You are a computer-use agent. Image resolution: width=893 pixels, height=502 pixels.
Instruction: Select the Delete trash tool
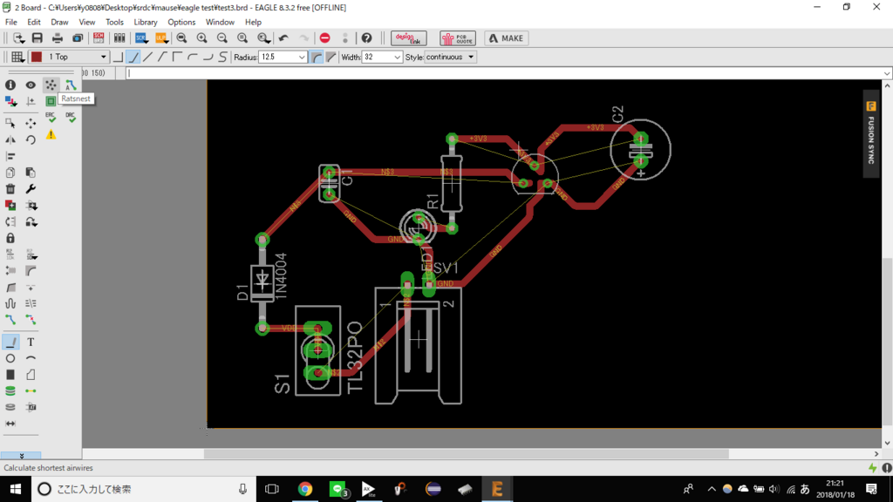click(x=10, y=189)
